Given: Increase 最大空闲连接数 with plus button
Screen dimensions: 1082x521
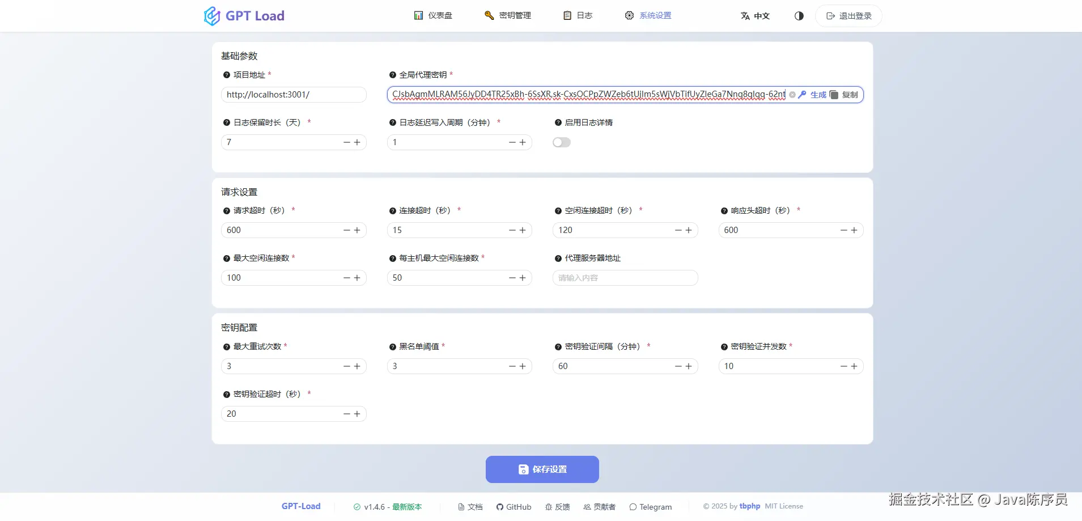Looking at the screenshot, I should point(357,278).
